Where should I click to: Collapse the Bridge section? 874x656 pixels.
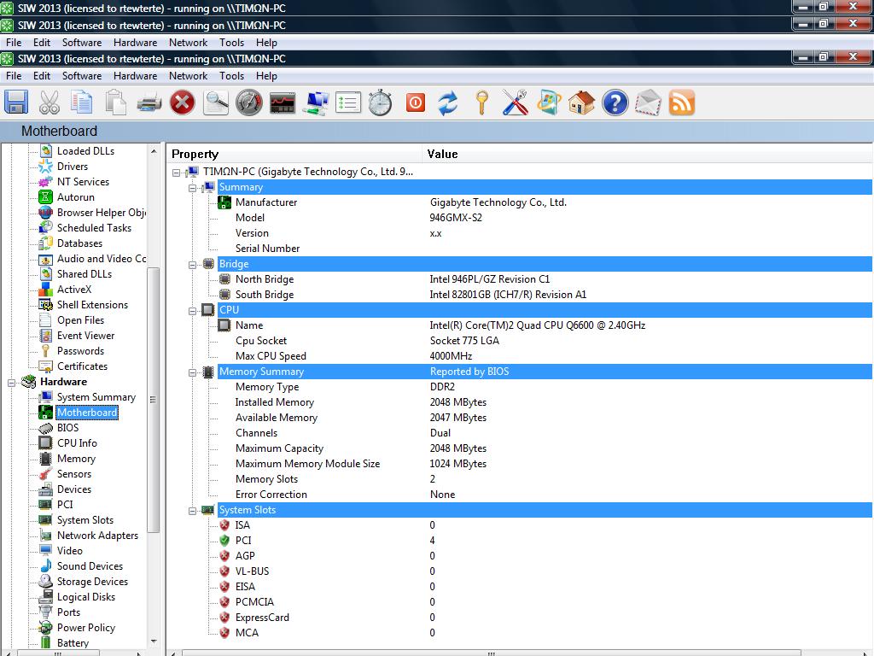[x=192, y=265]
